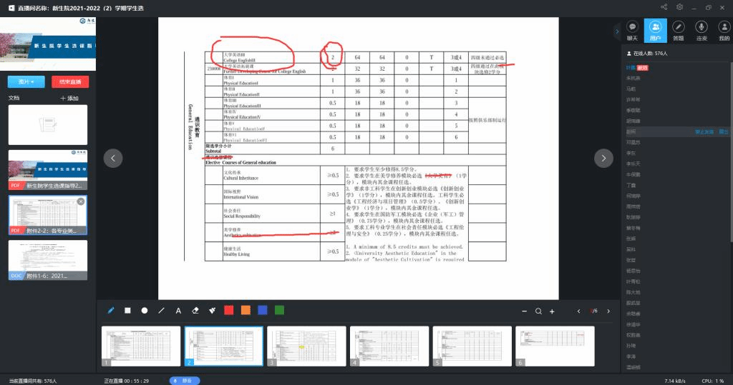
Task: Open page 3 thumbnail in filmstrip
Action: click(x=305, y=346)
